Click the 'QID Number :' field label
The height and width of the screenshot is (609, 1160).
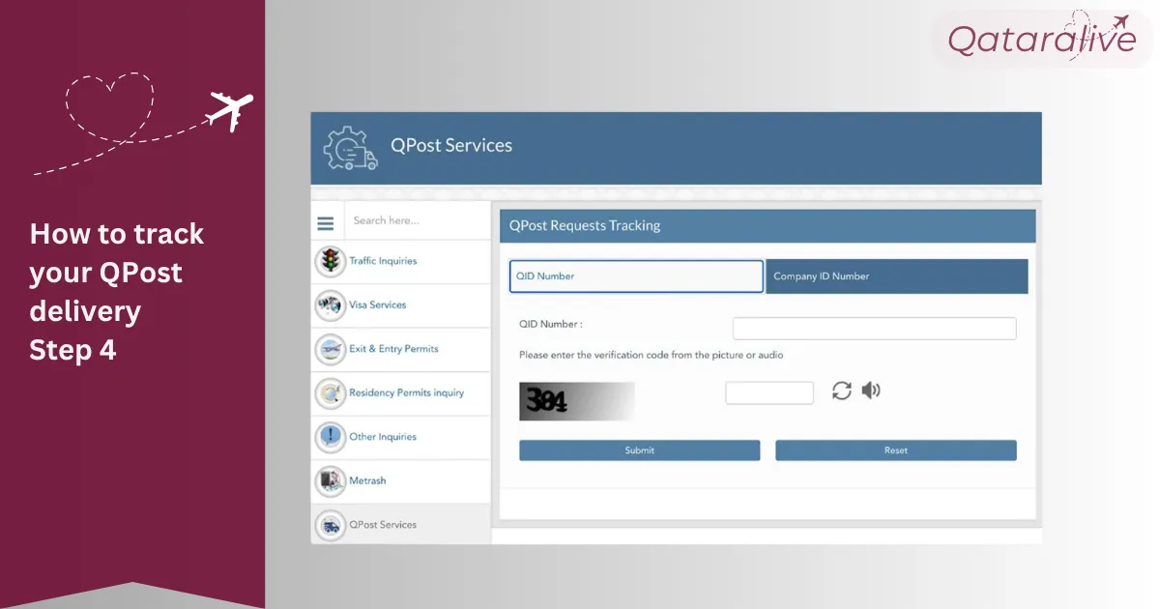click(x=551, y=325)
